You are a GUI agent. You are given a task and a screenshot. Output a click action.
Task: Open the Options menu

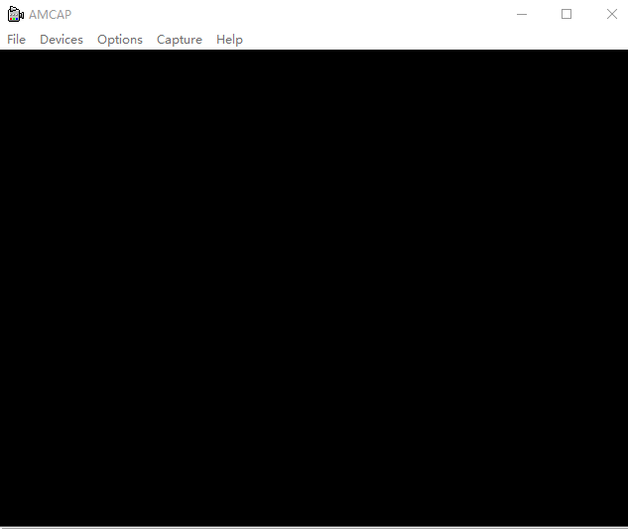click(120, 40)
